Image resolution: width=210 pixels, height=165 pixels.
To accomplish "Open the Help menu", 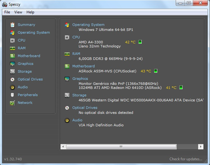I will (x=30, y=12).
